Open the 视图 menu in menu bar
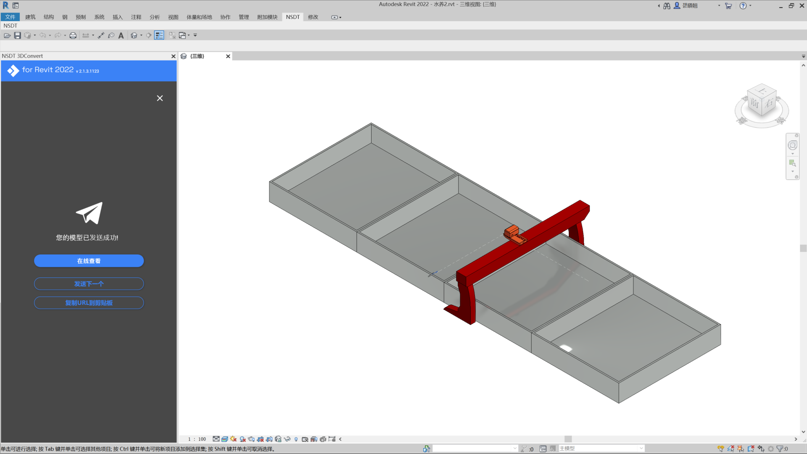 click(x=174, y=17)
